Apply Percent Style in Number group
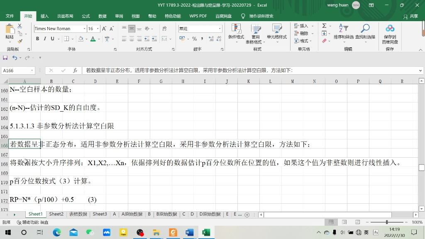The width and height of the screenshot is (425, 239). (x=194, y=38)
